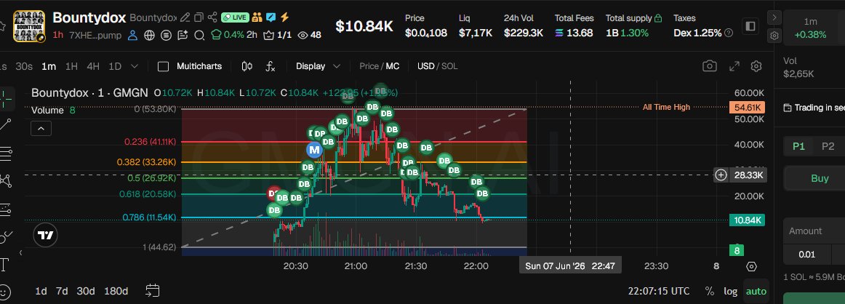
Task: Search token using the magnifier icon
Action: coord(199,36)
